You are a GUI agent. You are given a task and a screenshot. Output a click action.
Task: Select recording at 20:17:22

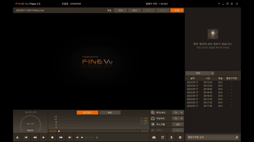[x=213, y=99]
